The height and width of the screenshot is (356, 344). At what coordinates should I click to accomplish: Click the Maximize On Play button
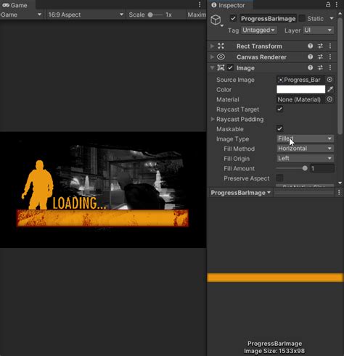197,15
